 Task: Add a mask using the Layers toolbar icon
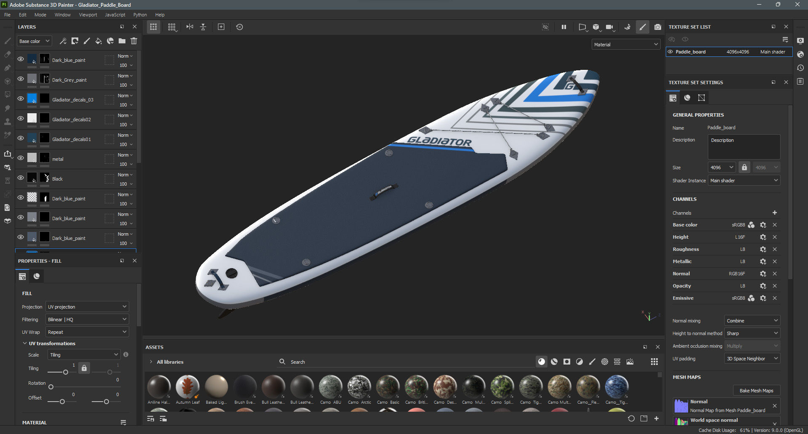click(x=75, y=41)
